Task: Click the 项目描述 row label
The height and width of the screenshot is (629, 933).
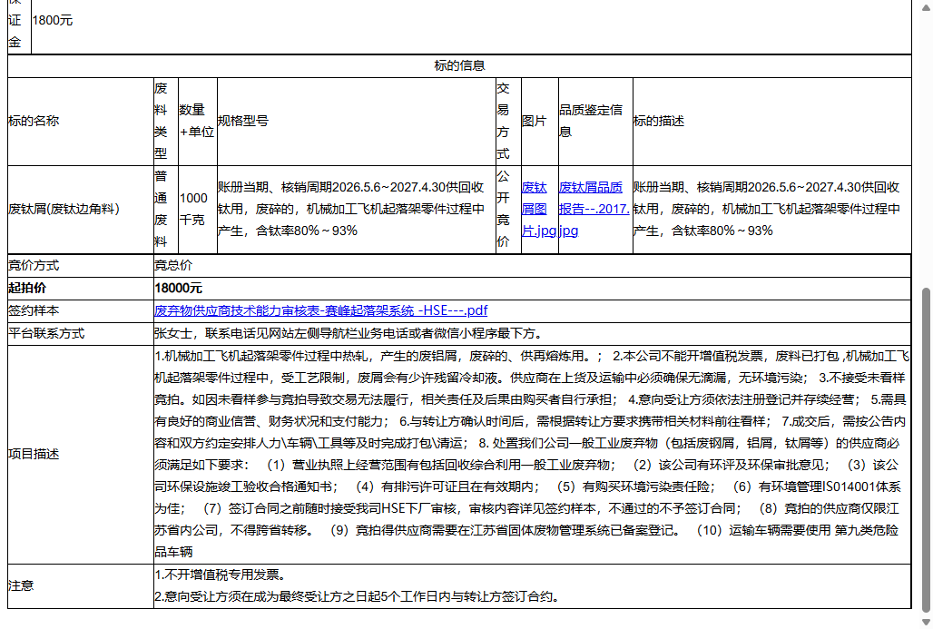Action: coord(34,454)
